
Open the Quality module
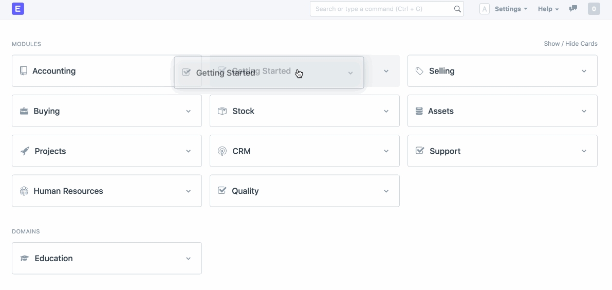coord(245,191)
